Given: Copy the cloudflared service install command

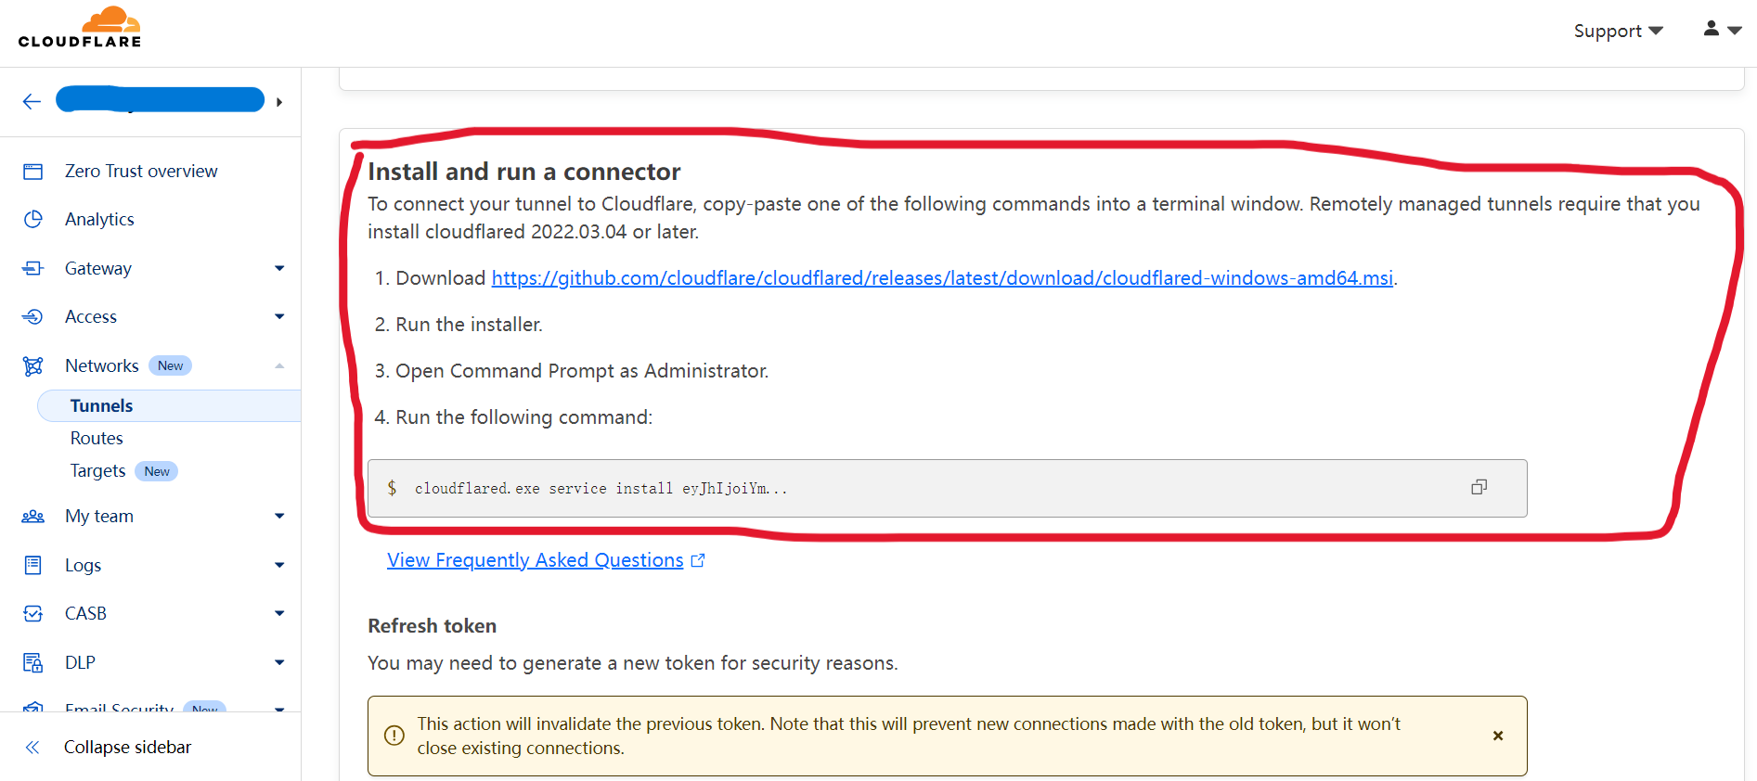Looking at the screenshot, I should click(1479, 487).
